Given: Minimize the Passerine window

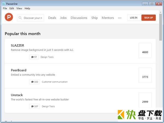Looking at the screenshot, I should tap(145, 4).
